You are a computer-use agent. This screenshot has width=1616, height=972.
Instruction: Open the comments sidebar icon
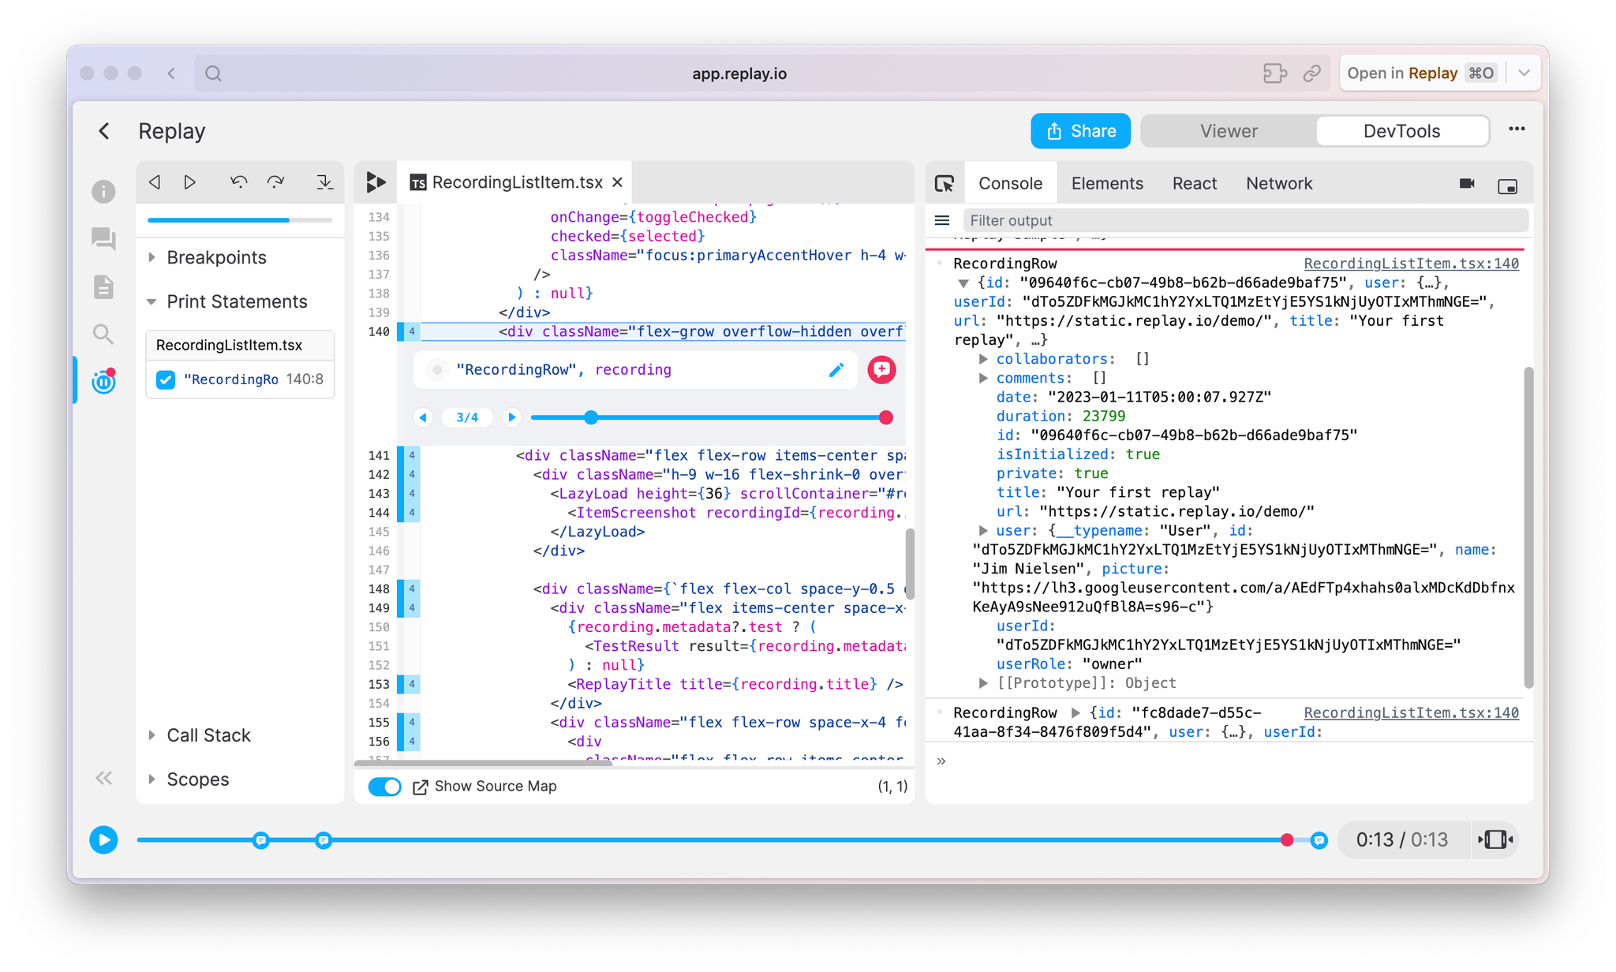point(103,239)
